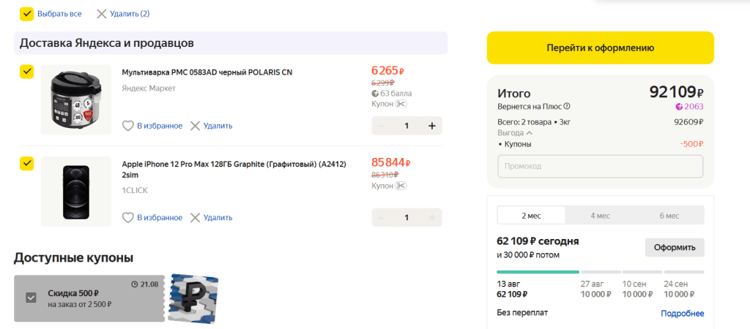Select the '6 мес' installment tab
Screen dimensions: 750x329
[669, 216]
